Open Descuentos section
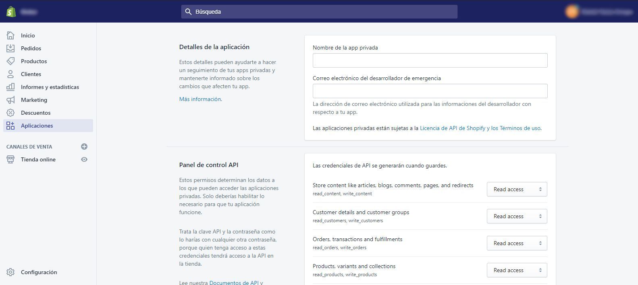Screen dimensions: 638x285 [48, 113]
